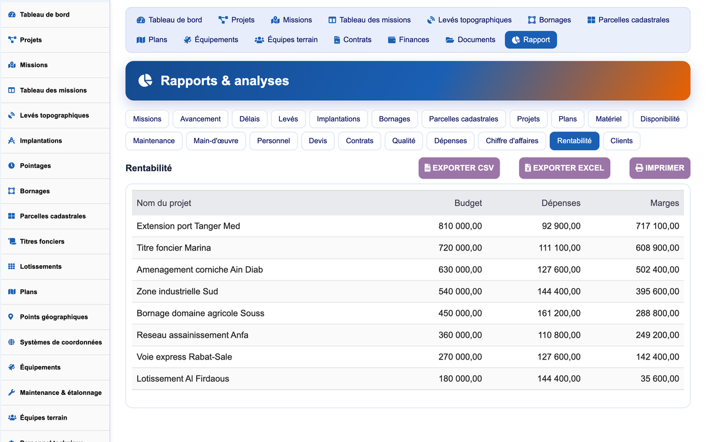Screen dimensions: 707x442
Task: Click the Équipements sidebar icon
Action: pos(12,367)
